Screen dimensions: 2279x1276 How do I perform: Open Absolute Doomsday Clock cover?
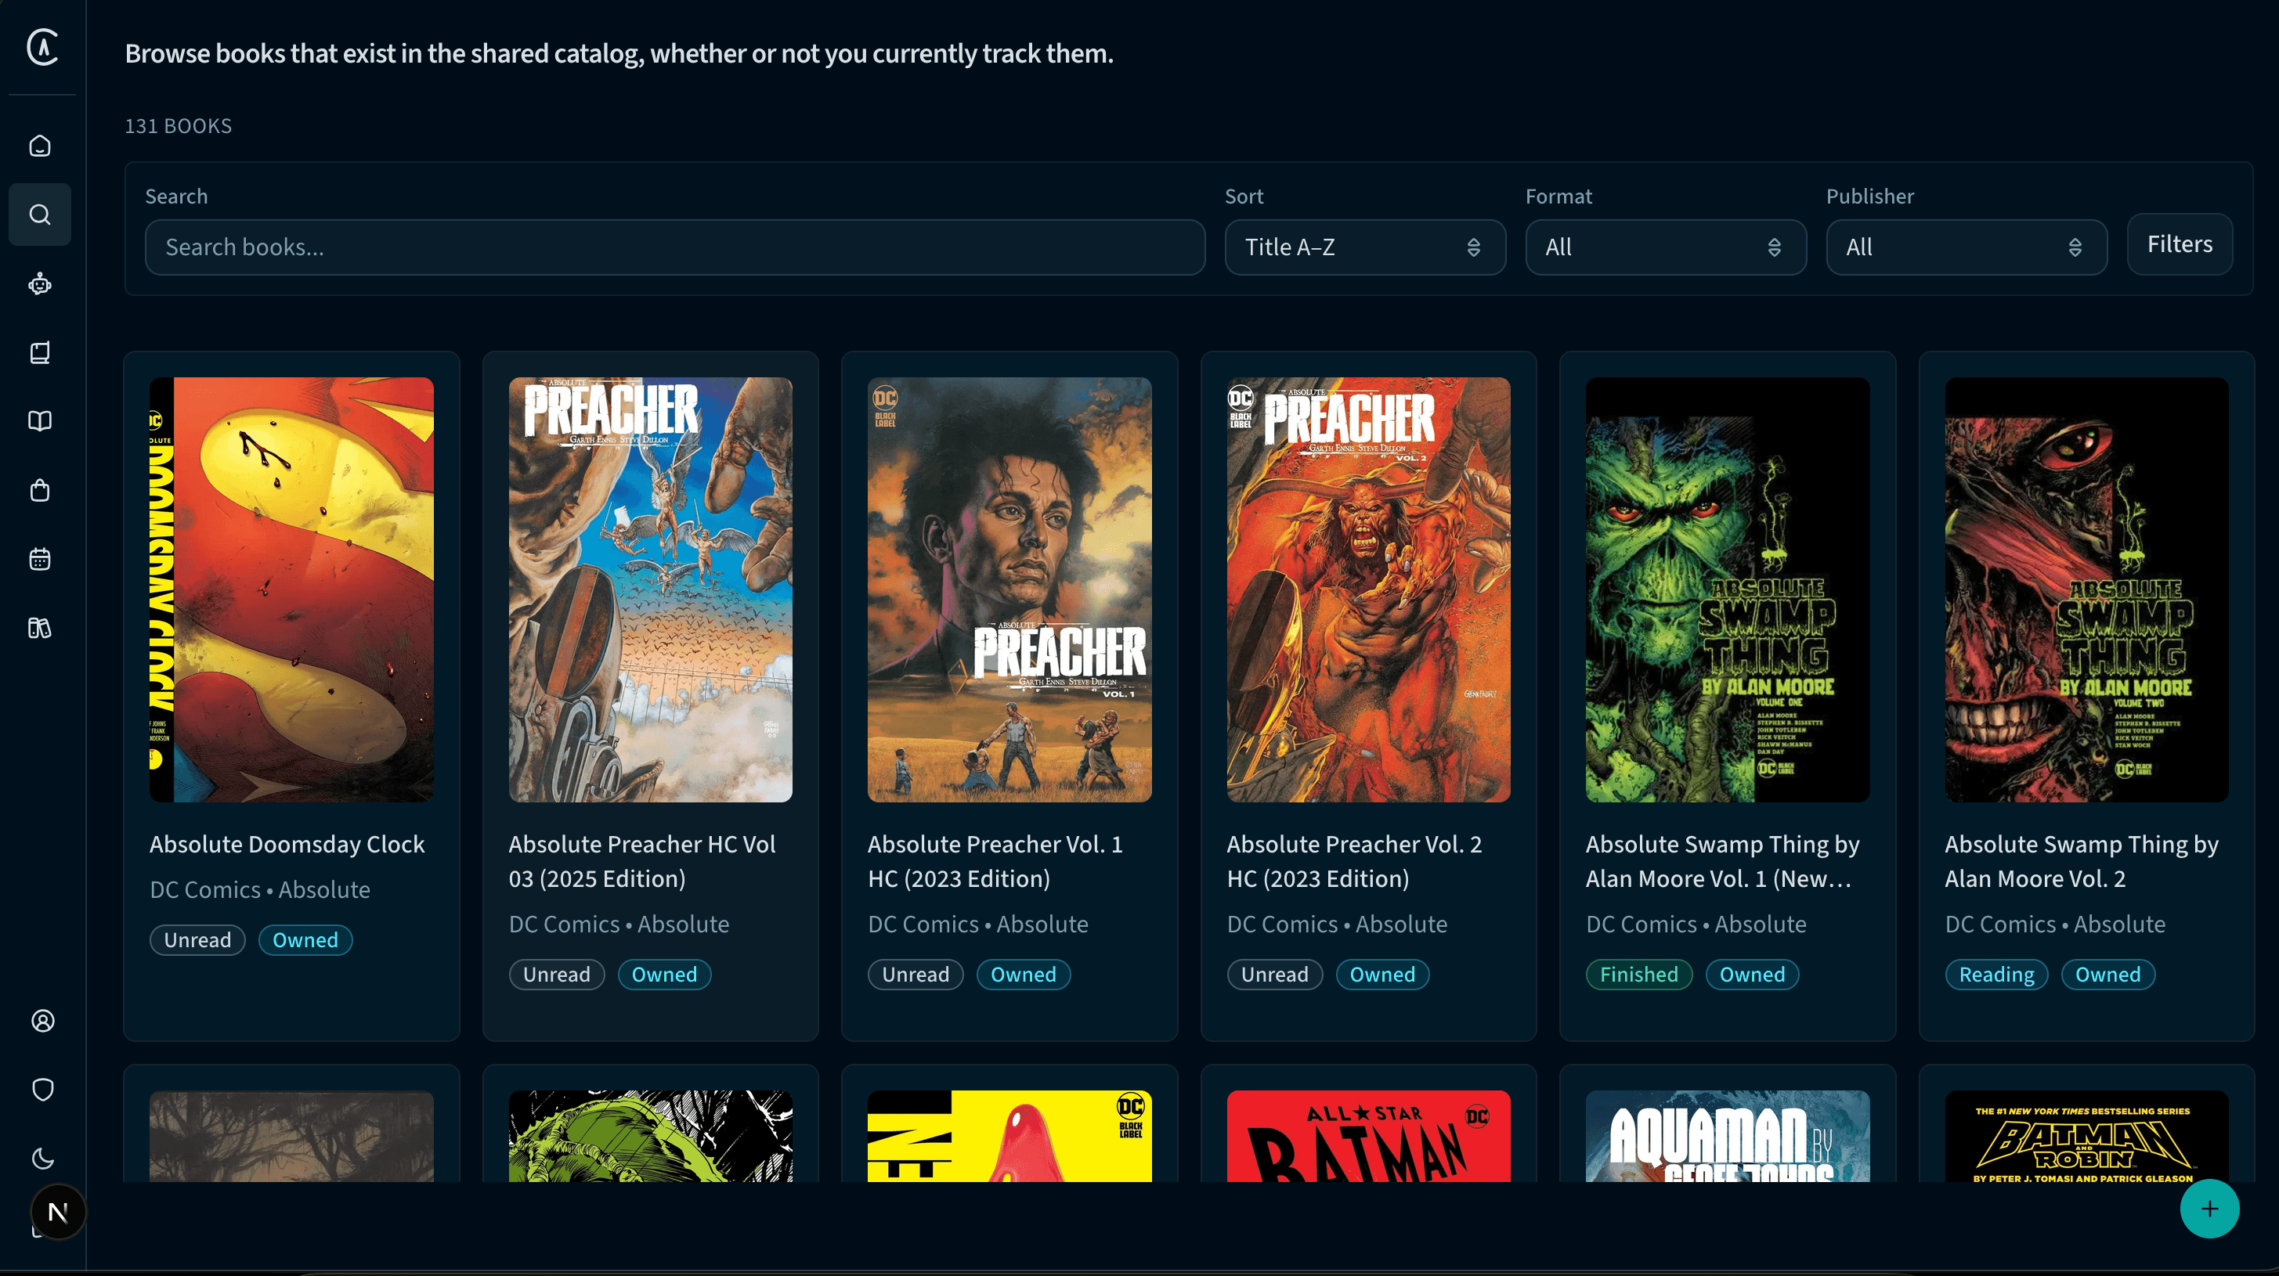pyautogui.click(x=291, y=589)
